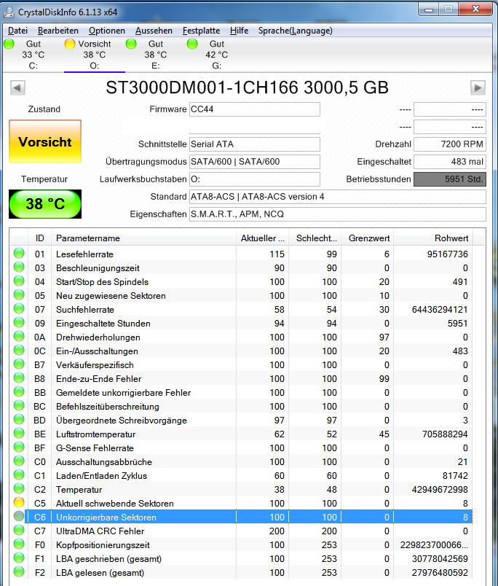Click the Rohwert column header
Viewport: 498px width, 586px height.
pos(433,238)
